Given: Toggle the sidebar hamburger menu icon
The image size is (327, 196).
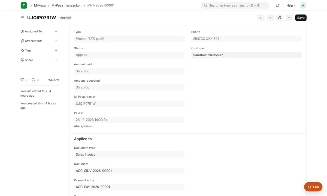Looking at the screenshot, I should [23, 18].
